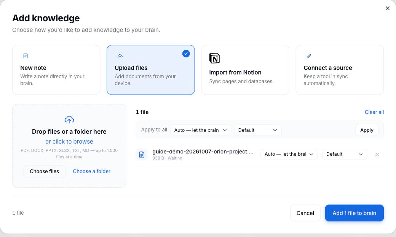This screenshot has width=396, height=237.
Task: Select the Connect a source card
Action: click(340, 70)
